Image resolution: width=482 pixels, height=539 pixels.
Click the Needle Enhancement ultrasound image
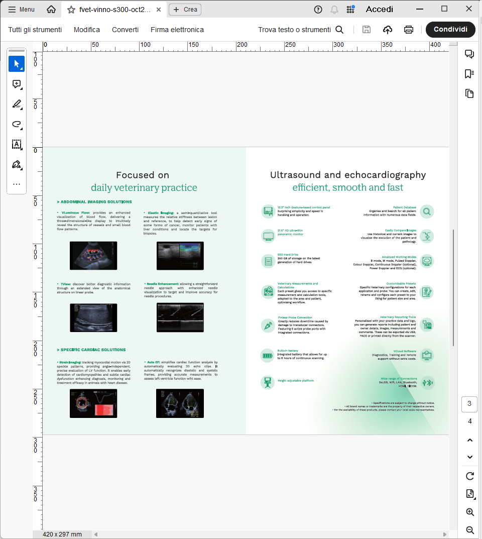pos(180,317)
